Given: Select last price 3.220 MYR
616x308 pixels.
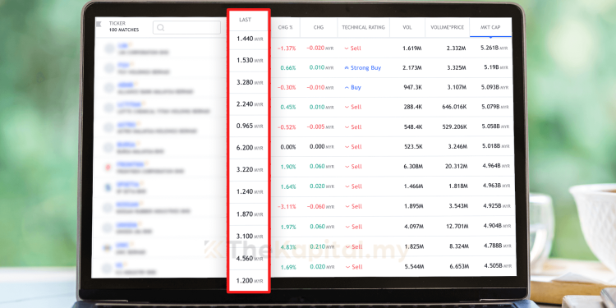Looking at the screenshot, I should [250, 170].
